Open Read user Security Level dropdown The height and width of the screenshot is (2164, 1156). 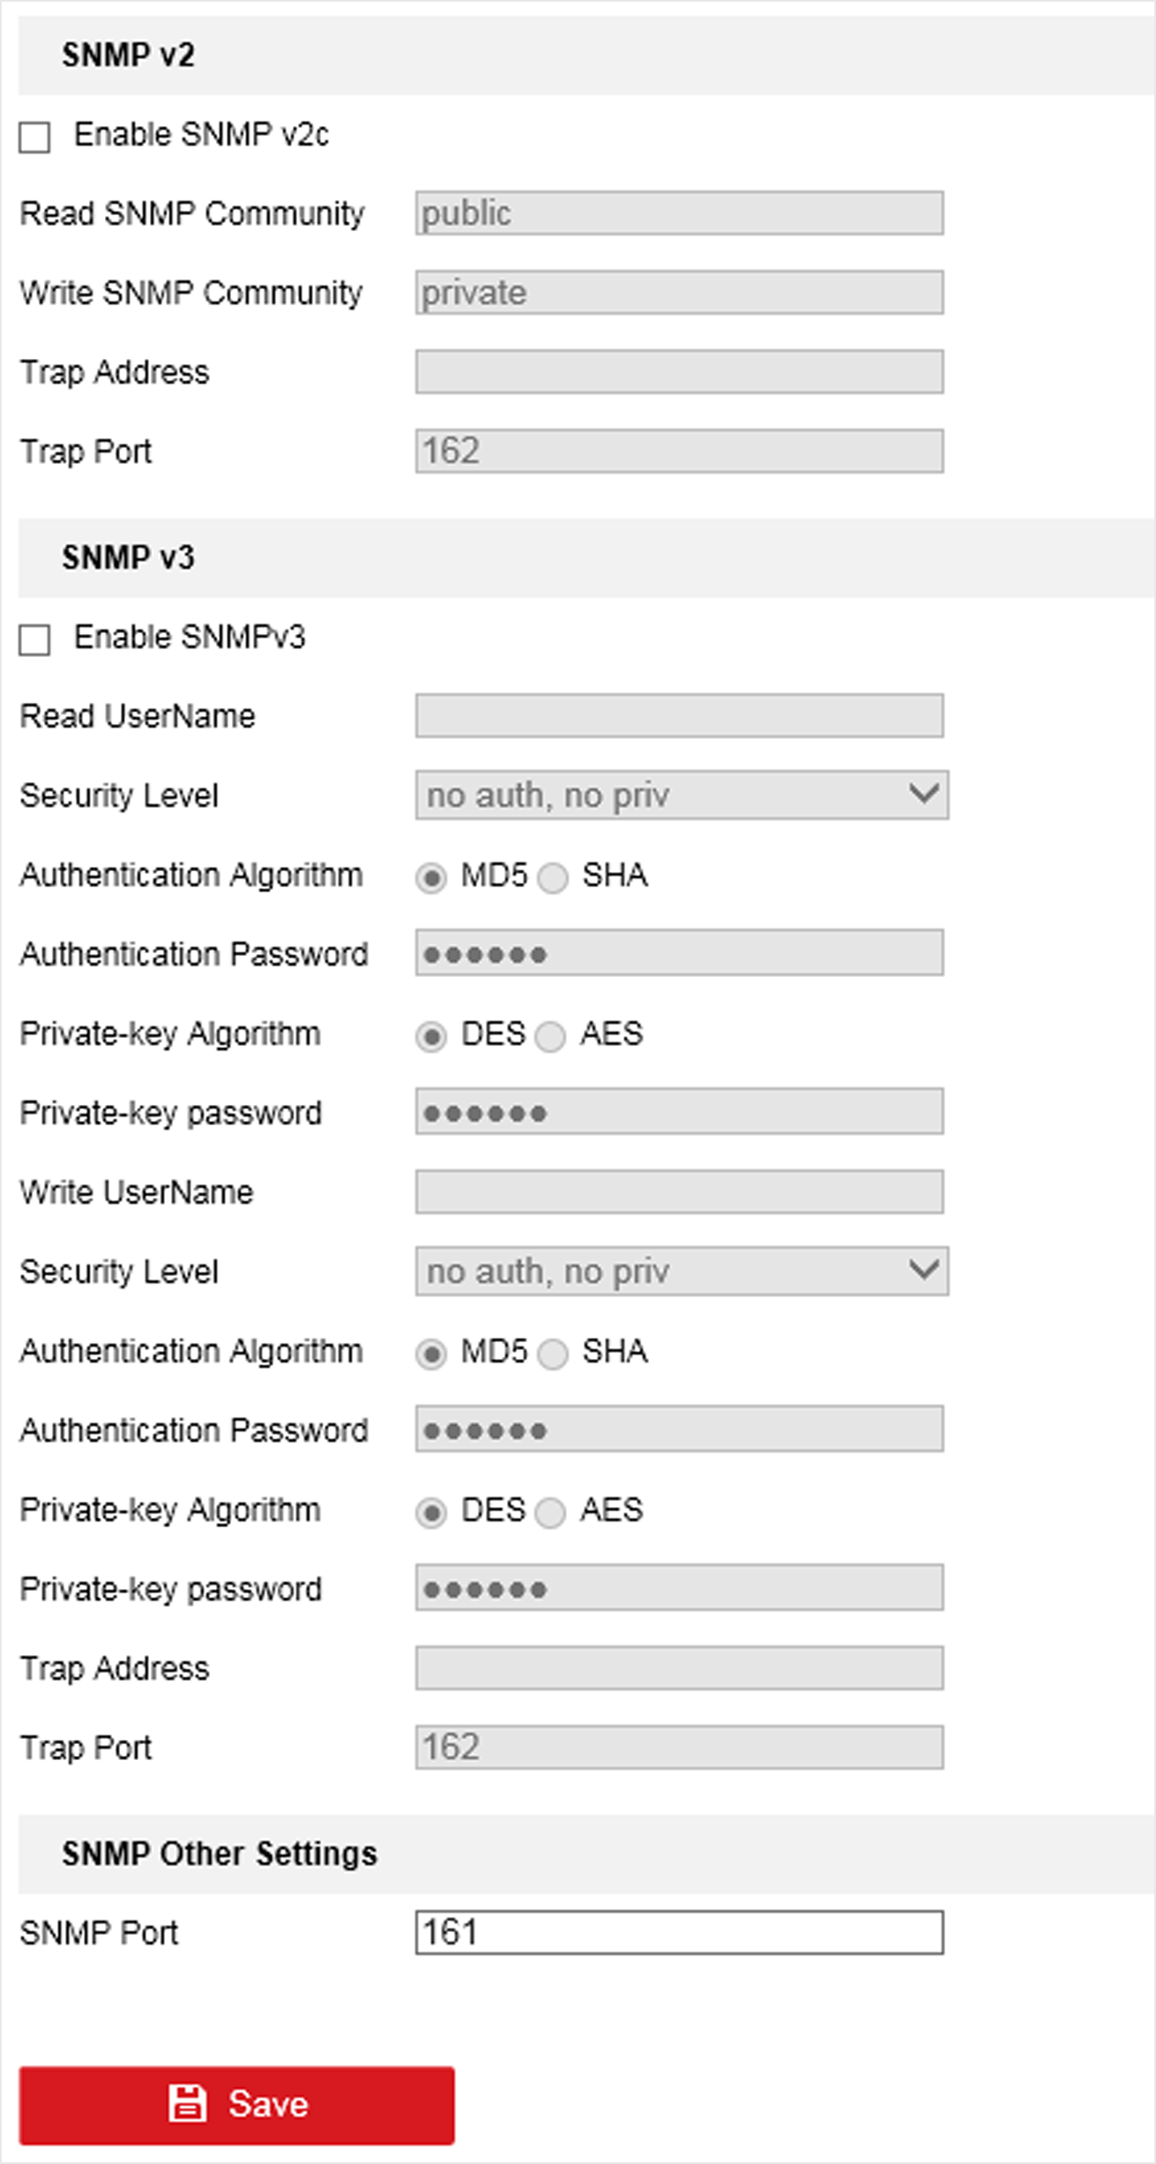point(681,795)
